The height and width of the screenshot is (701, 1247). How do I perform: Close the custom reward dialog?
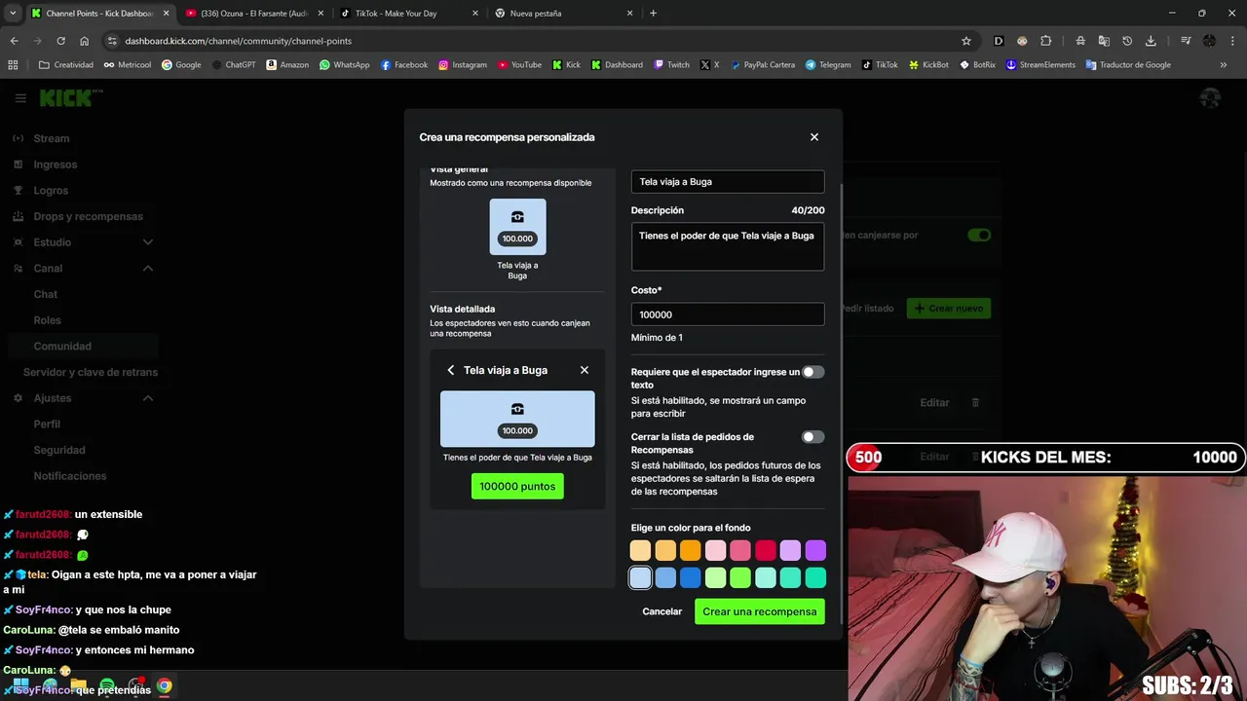(814, 137)
